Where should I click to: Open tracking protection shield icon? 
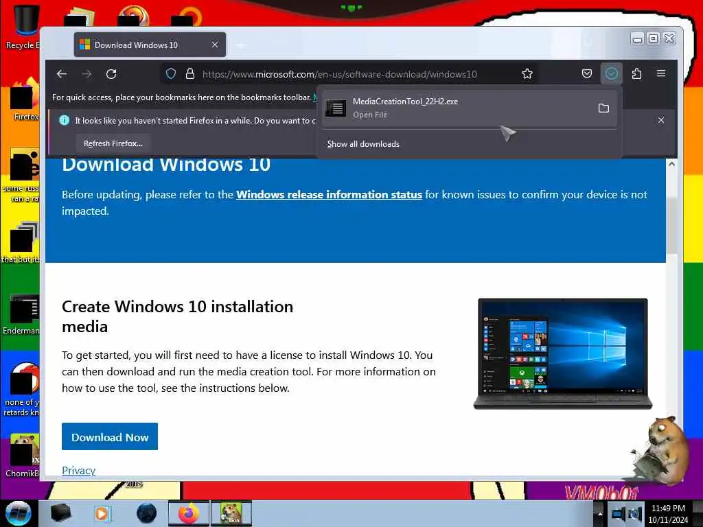tap(171, 74)
